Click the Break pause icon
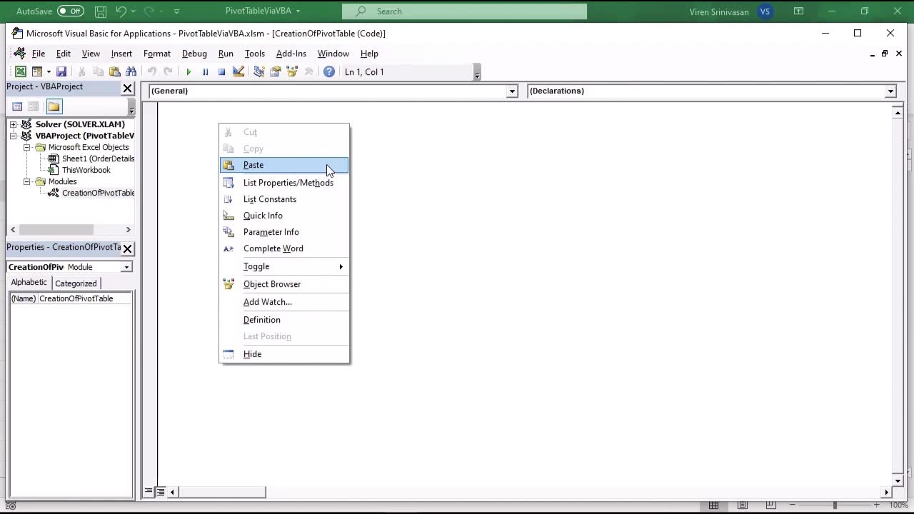 click(x=205, y=71)
